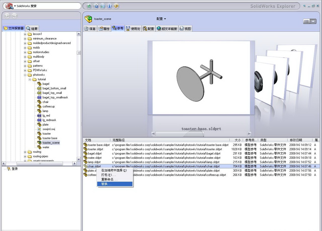
Task: Expand the routing folder
Action: point(25,152)
